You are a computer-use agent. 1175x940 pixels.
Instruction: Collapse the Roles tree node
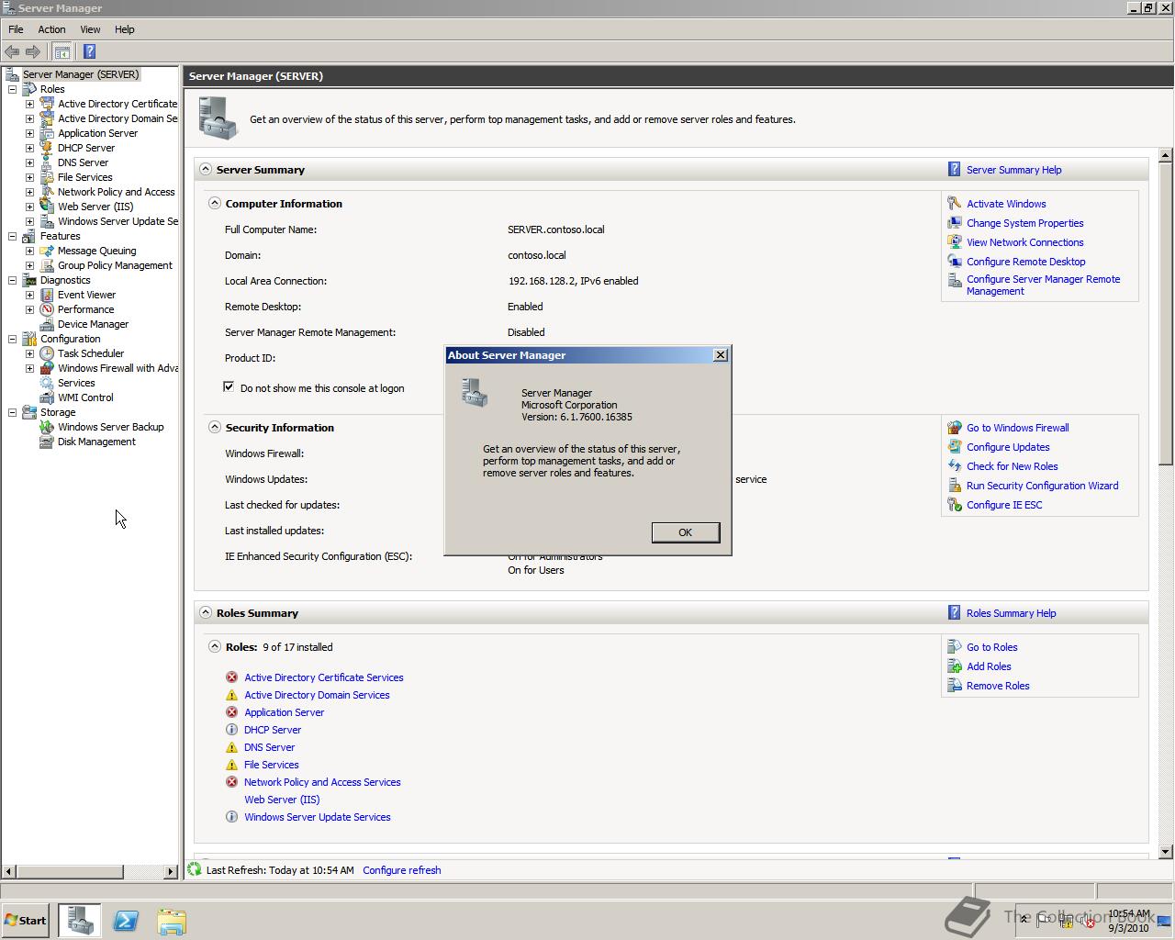coord(12,89)
